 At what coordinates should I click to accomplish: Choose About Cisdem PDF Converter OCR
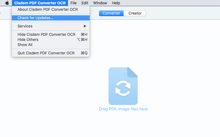[51, 9]
